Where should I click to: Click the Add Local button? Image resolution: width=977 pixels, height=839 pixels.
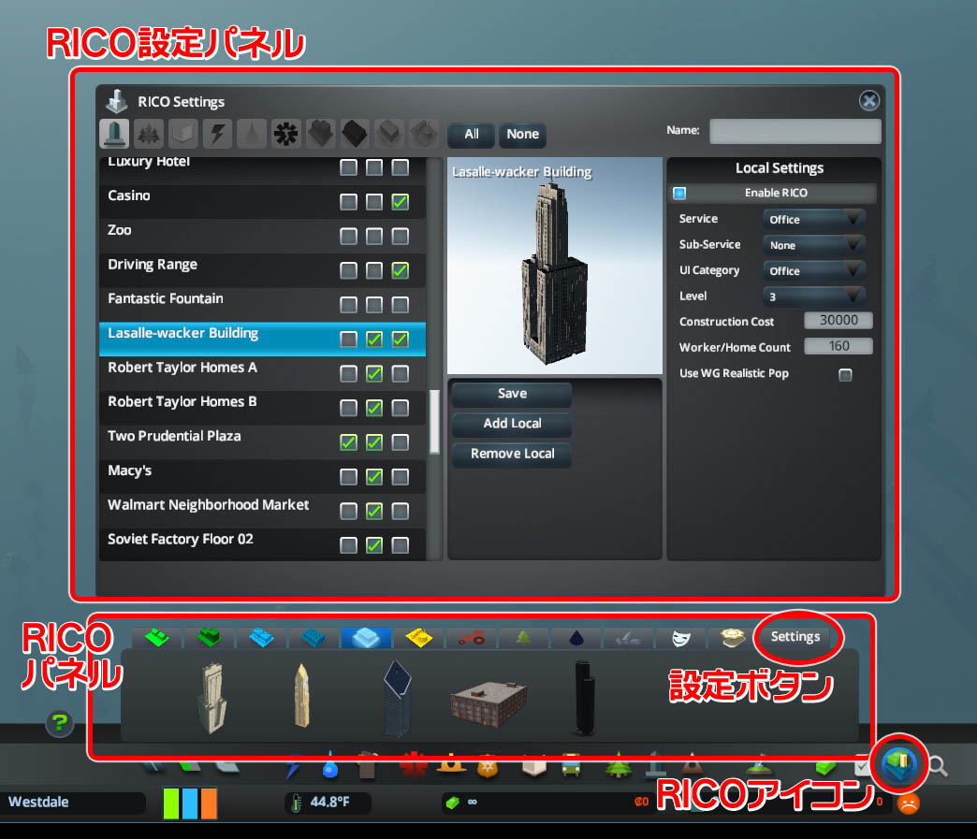click(512, 424)
